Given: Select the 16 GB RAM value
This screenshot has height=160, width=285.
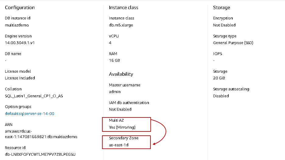Looking at the screenshot, I should pyautogui.click(x=114, y=60).
